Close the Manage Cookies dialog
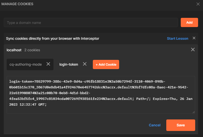The width and height of the screenshot is (203, 137). pyautogui.click(x=198, y=4)
